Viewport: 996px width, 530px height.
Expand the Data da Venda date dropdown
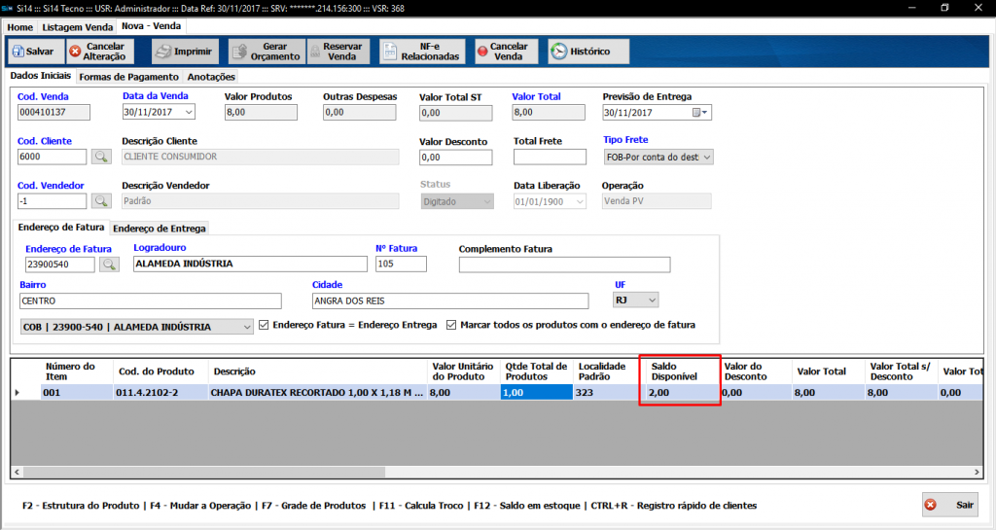coord(189,113)
